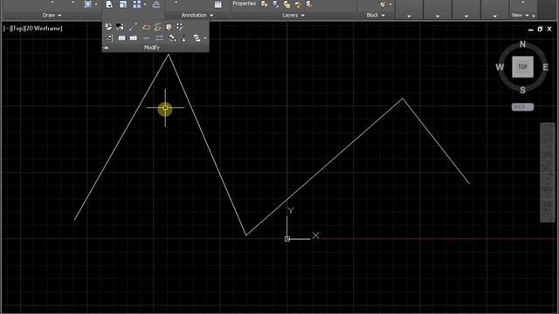The height and width of the screenshot is (314, 559).
Task: Select the Set to ByLayer tool
Action: point(108,26)
